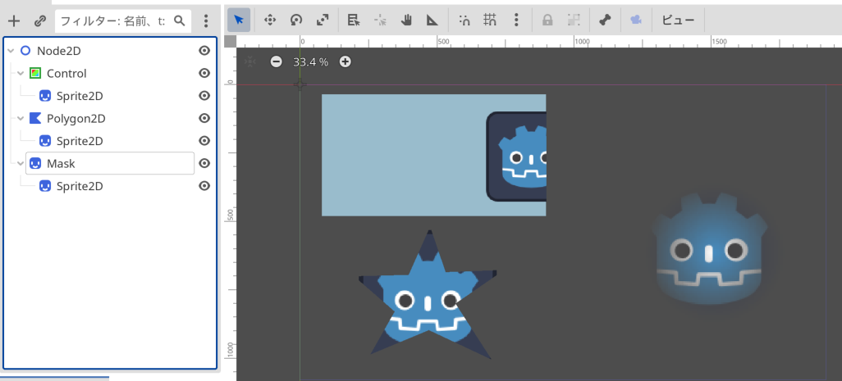
Task: Activate the Select Mode arrow tool
Action: pos(239,20)
